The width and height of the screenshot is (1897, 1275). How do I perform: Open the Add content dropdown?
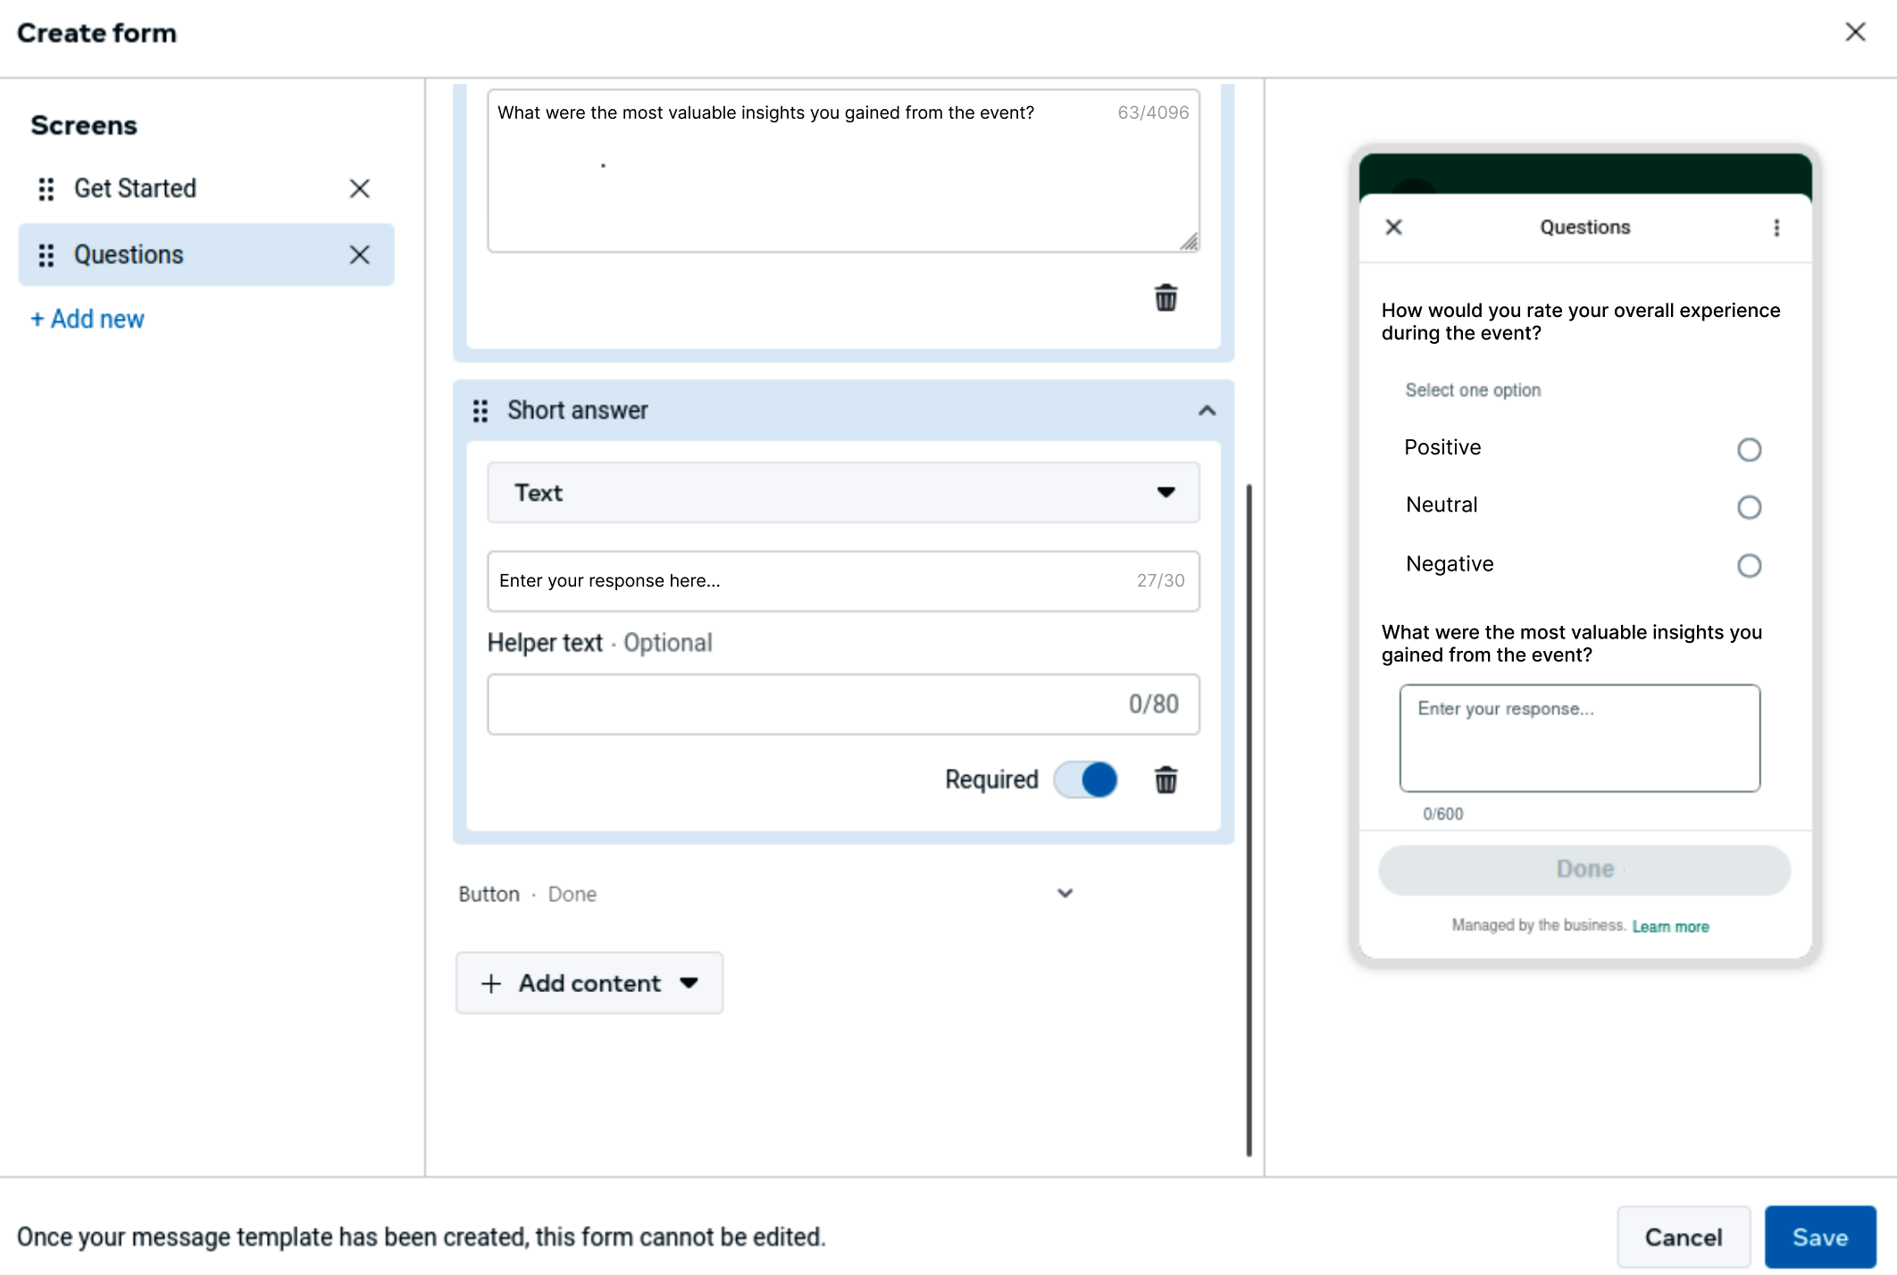coord(589,983)
